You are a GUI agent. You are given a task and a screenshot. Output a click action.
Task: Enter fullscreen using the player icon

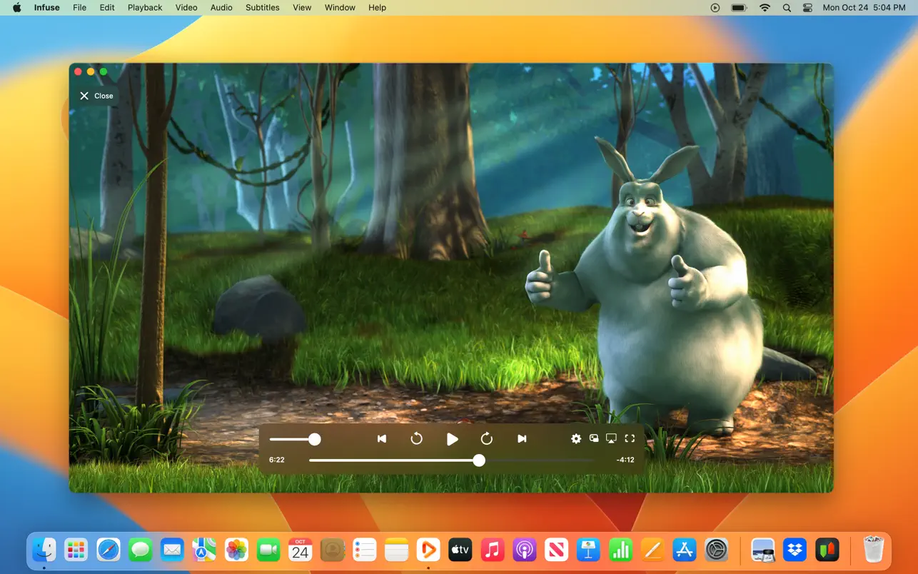pyautogui.click(x=630, y=438)
